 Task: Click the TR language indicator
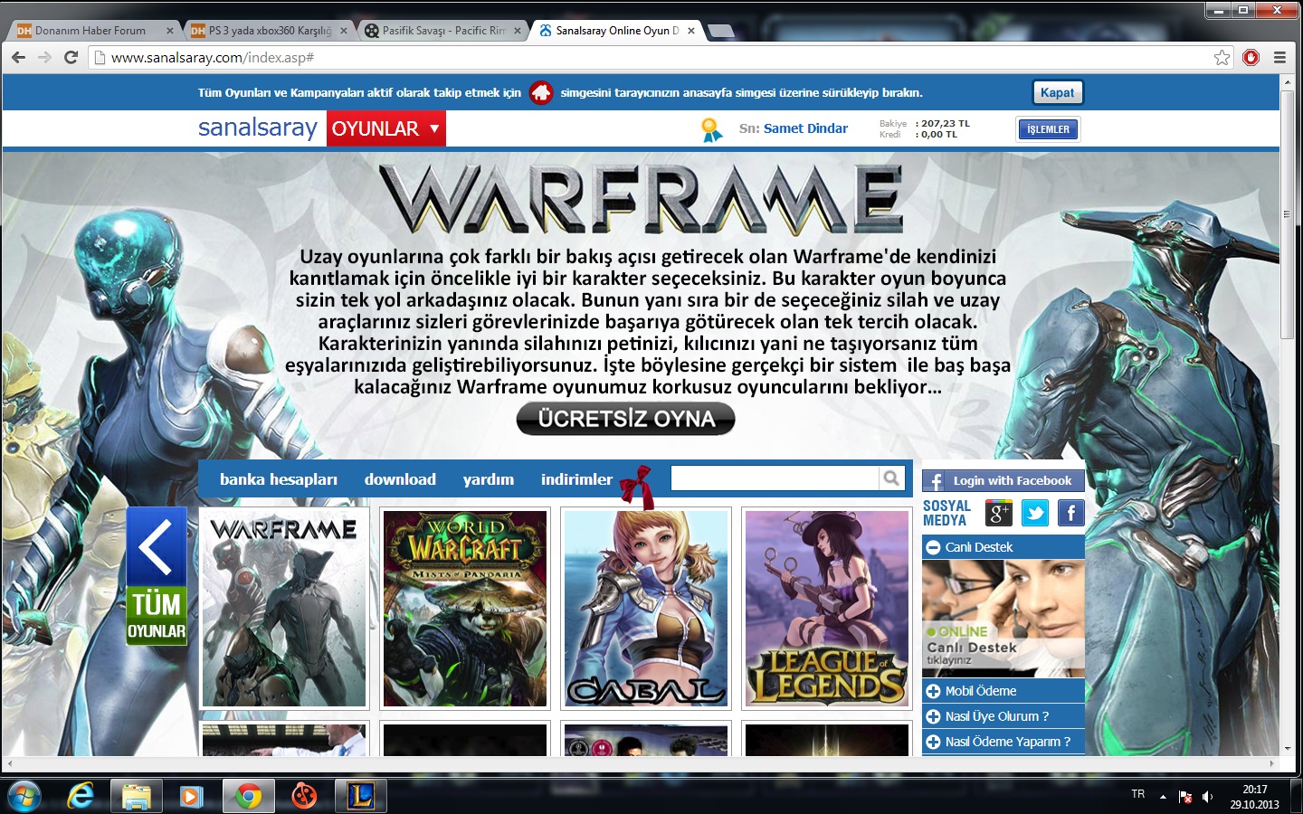pyautogui.click(x=1137, y=794)
